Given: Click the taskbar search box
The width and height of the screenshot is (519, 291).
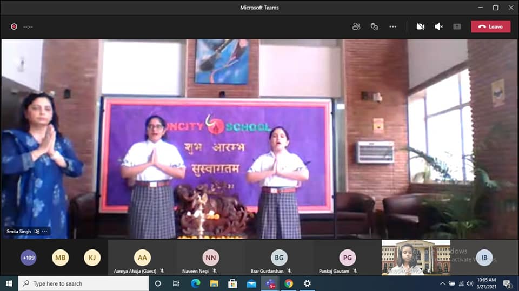Looking at the screenshot, I should 83,283.
